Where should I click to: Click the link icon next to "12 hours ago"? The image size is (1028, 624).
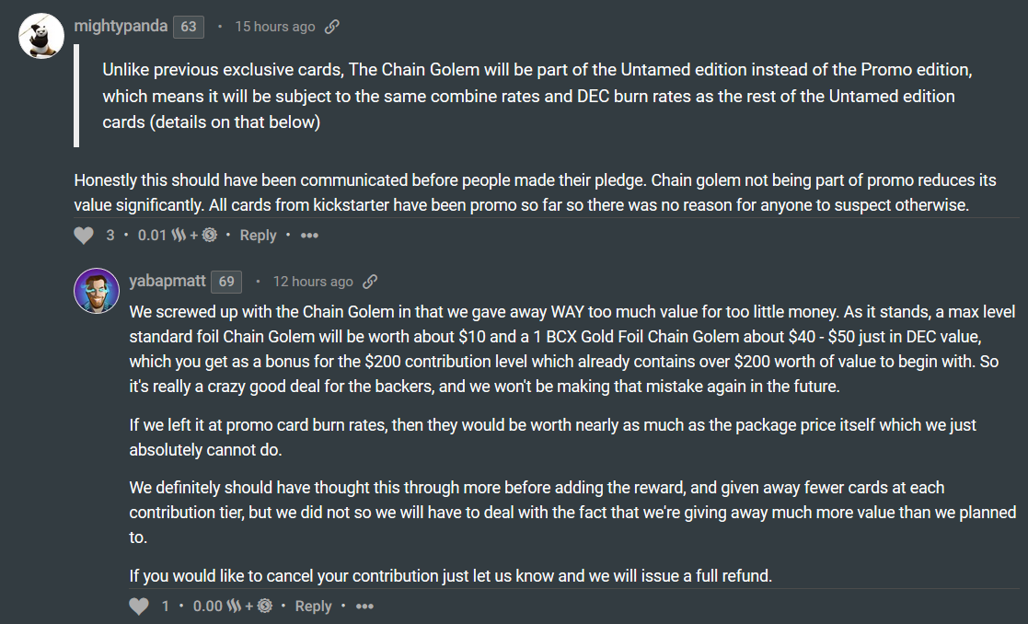(x=370, y=282)
